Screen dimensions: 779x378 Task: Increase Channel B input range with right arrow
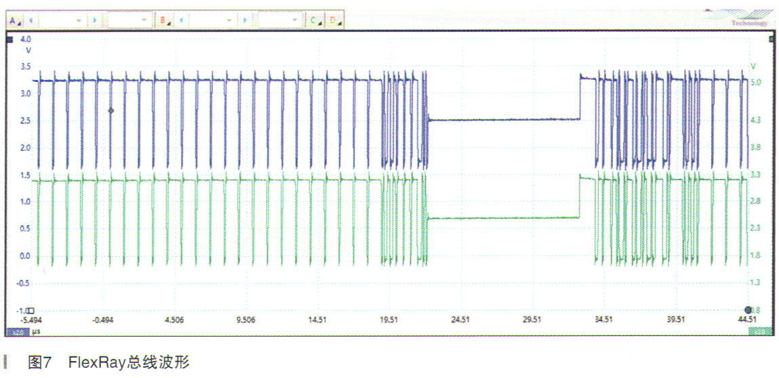coord(245,21)
